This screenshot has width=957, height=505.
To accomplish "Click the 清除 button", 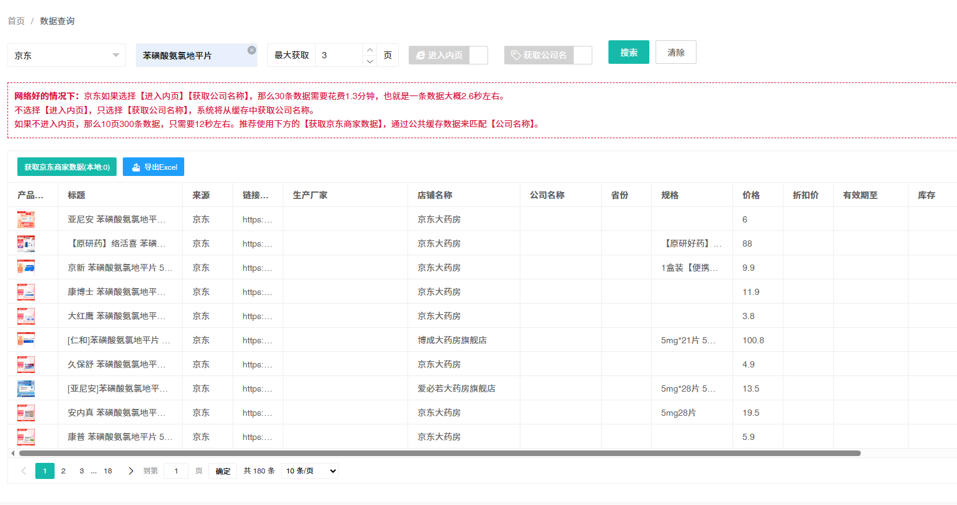I will pos(675,53).
